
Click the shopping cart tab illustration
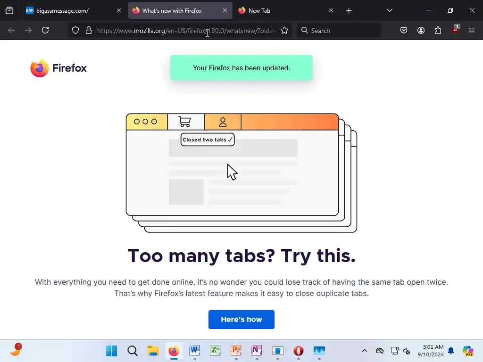(x=185, y=122)
